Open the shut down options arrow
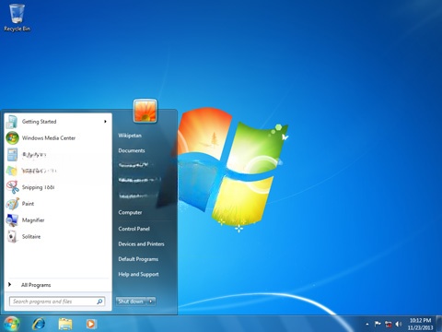The width and height of the screenshot is (442, 332). (151, 302)
